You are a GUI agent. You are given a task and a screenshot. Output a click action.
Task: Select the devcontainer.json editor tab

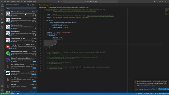point(45,5)
